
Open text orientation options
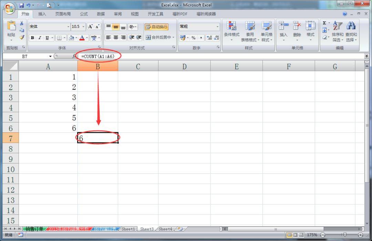pos(133,27)
